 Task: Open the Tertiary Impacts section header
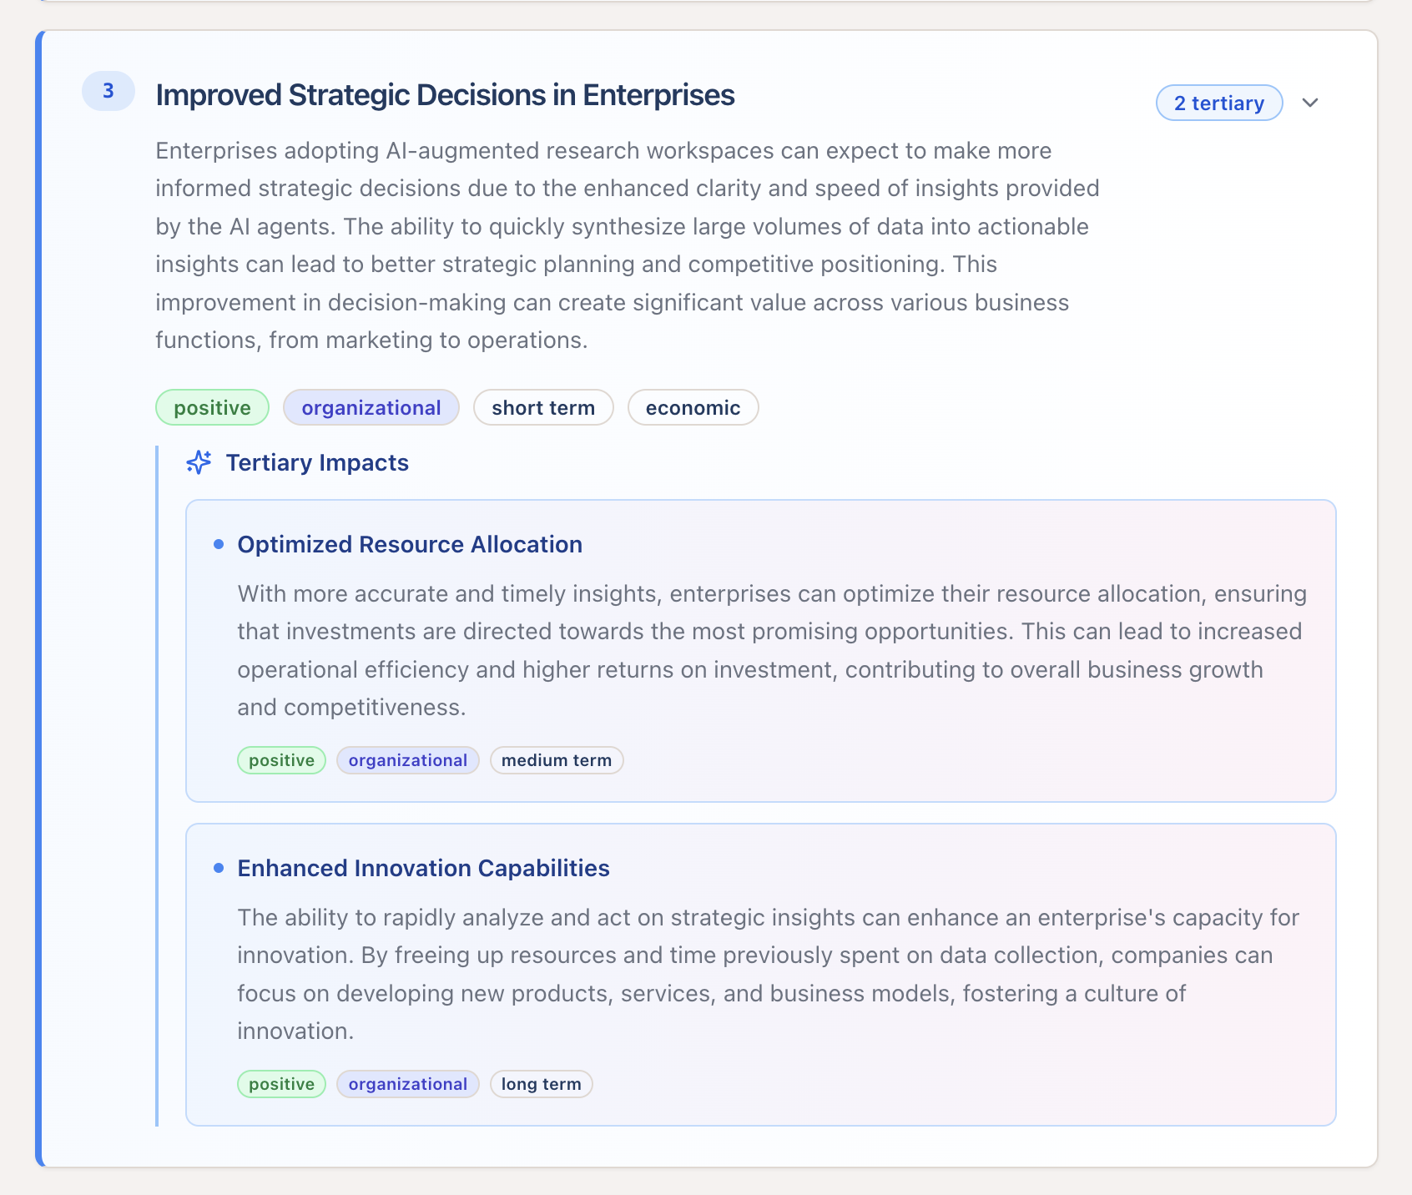click(316, 462)
